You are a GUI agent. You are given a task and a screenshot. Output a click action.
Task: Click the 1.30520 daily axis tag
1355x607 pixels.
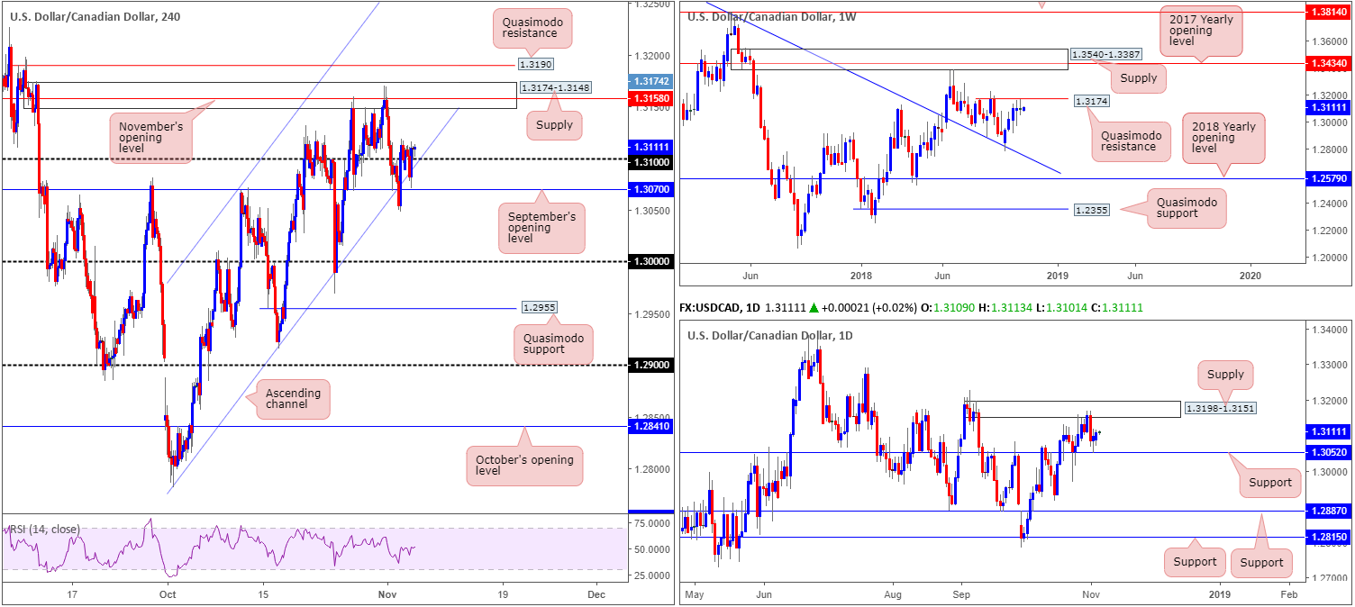click(1329, 453)
